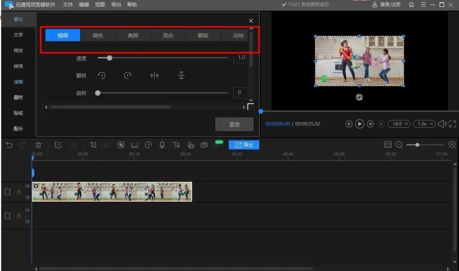This screenshot has height=271, width=459.
Task: Select the crop tool in timeline toolbar
Action: click(x=93, y=145)
